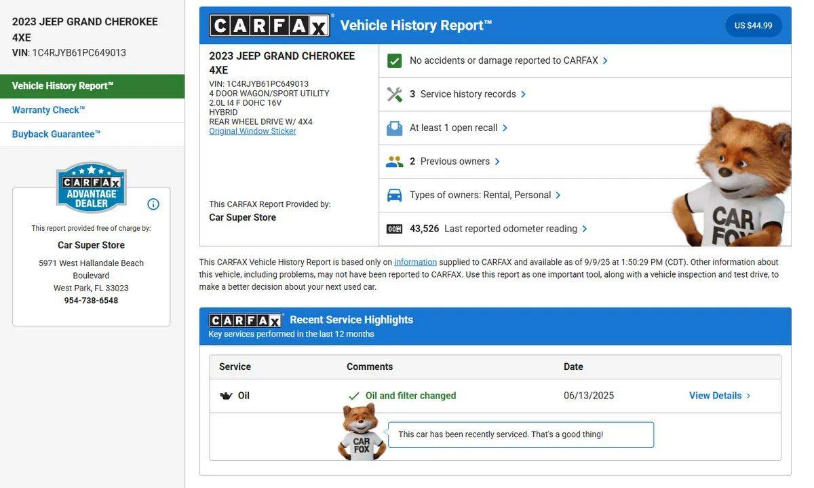
Task: Click 3 Service history records text
Action: (x=463, y=94)
